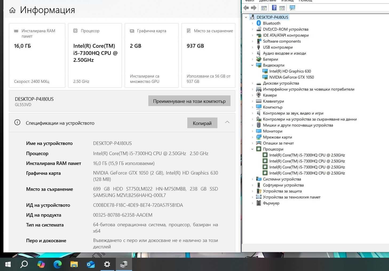
Task: Click the Камери webcam icon
Action: (259, 95)
